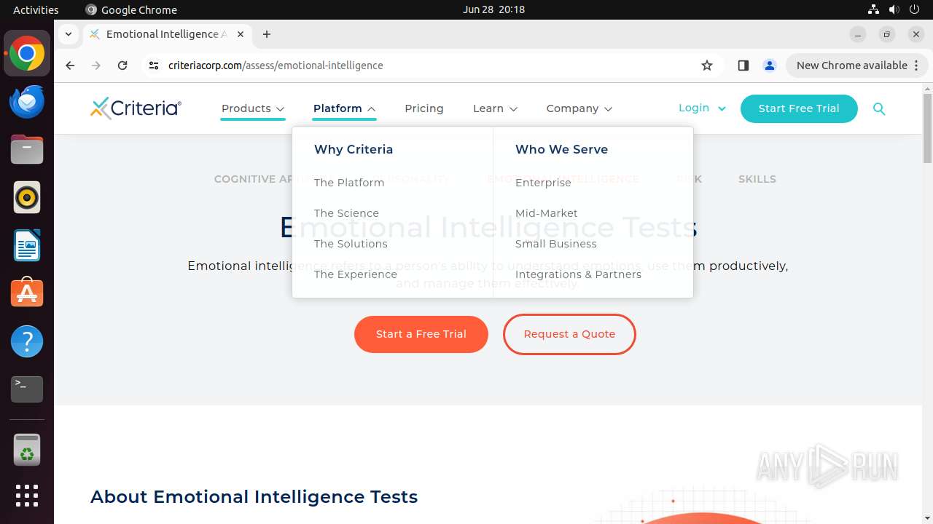933x524 pixels.
Task: Open the power tray icon
Action: [914, 9]
